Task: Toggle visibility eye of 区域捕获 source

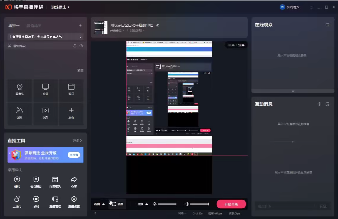Action: coord(81,46)
